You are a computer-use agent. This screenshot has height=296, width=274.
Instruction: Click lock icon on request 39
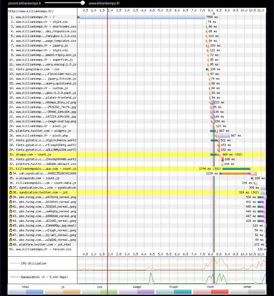[11, 197]
